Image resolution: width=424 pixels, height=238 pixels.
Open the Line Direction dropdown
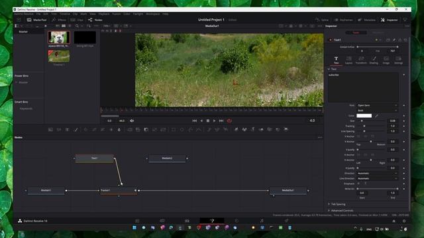coord(377,178)
